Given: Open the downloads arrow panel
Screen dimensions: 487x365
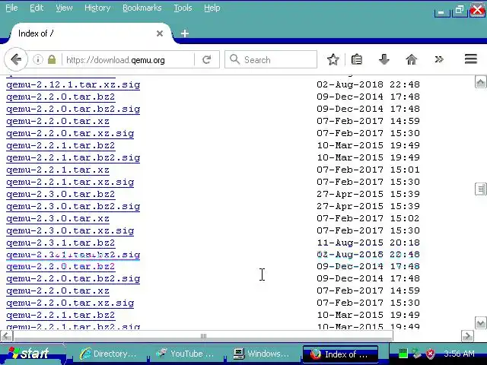Looking at the screenshot, I should click(x=384, y=59).
